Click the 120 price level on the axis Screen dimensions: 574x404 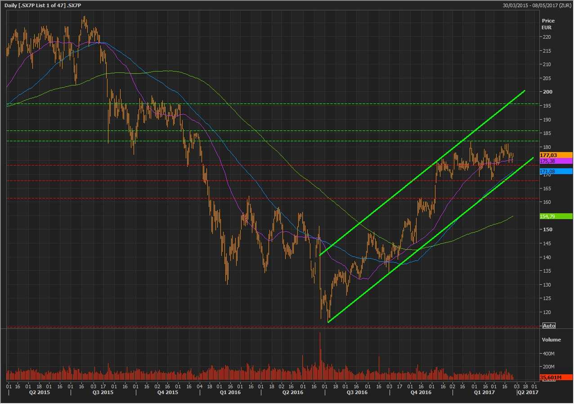[546, 312]
